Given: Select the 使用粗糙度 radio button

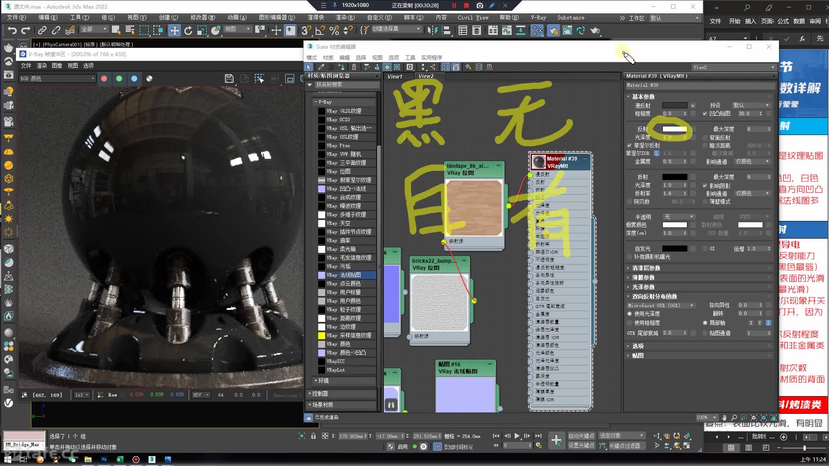Looking at the screenshot, I should pos(630,323).
